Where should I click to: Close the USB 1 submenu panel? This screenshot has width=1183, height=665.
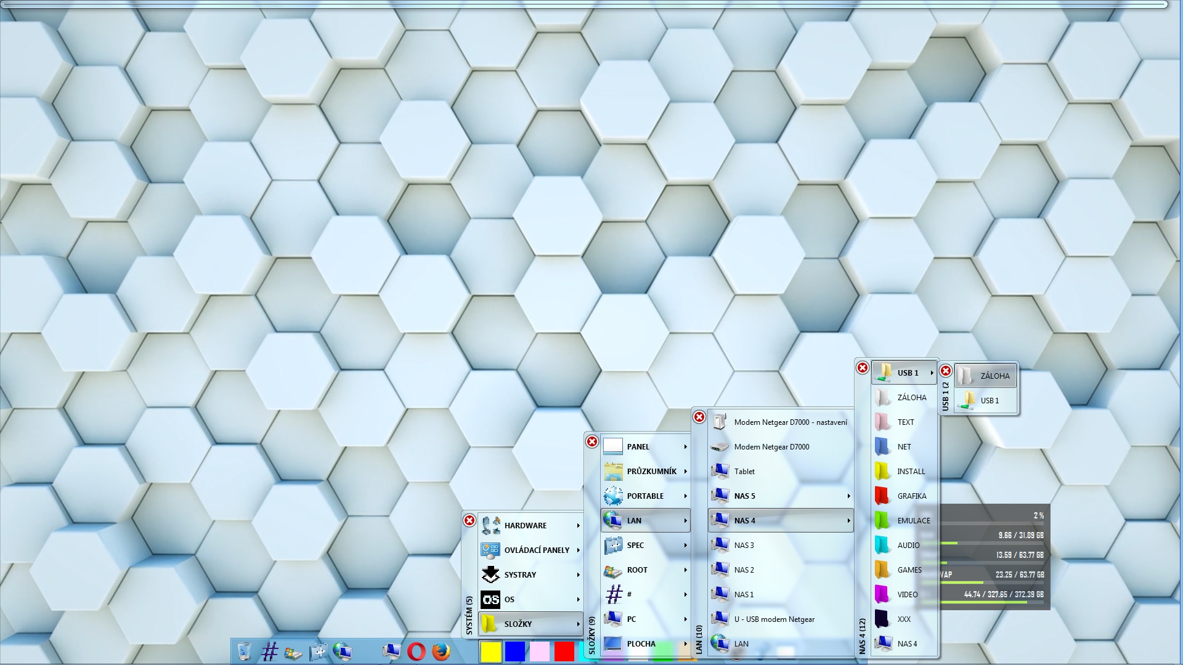946,371
